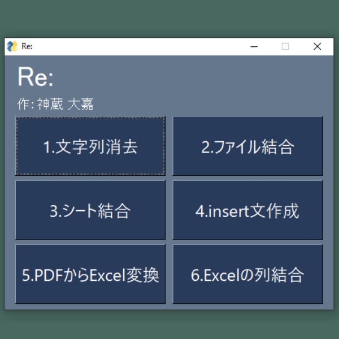Screen dimensions: 339x339
Task: Click the large Re: heading text
Action: (35, 77)
